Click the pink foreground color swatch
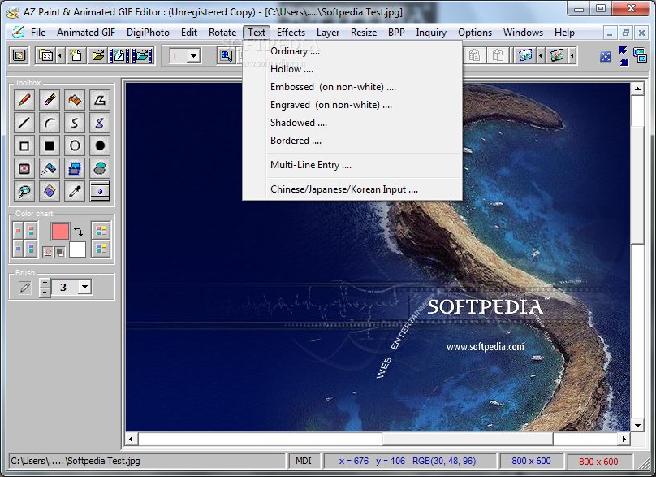 (60, 231)
